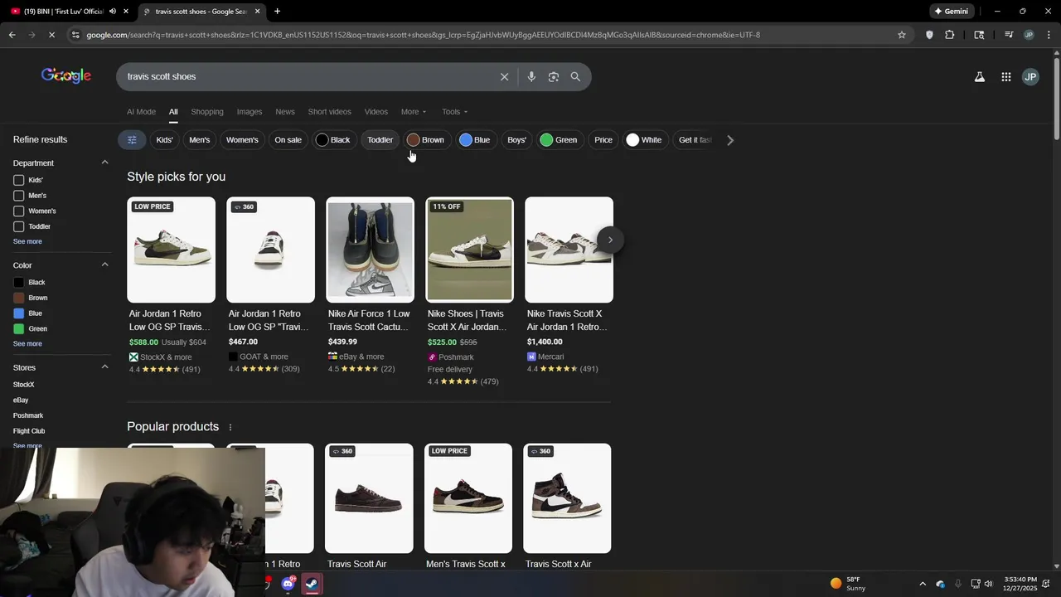
Task: Select the Brown color chip
Action: pos(426,139)
